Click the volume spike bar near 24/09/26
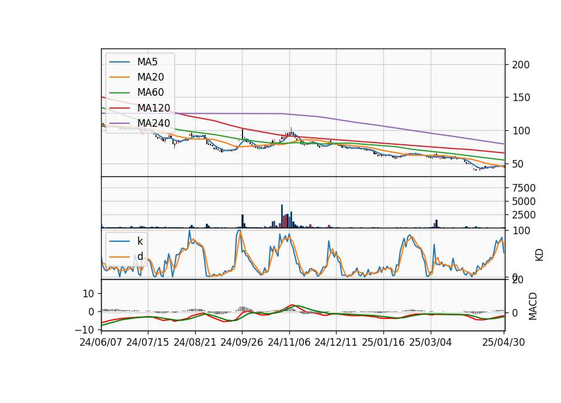This screenshot has width=561, height=403. point(243,221)
